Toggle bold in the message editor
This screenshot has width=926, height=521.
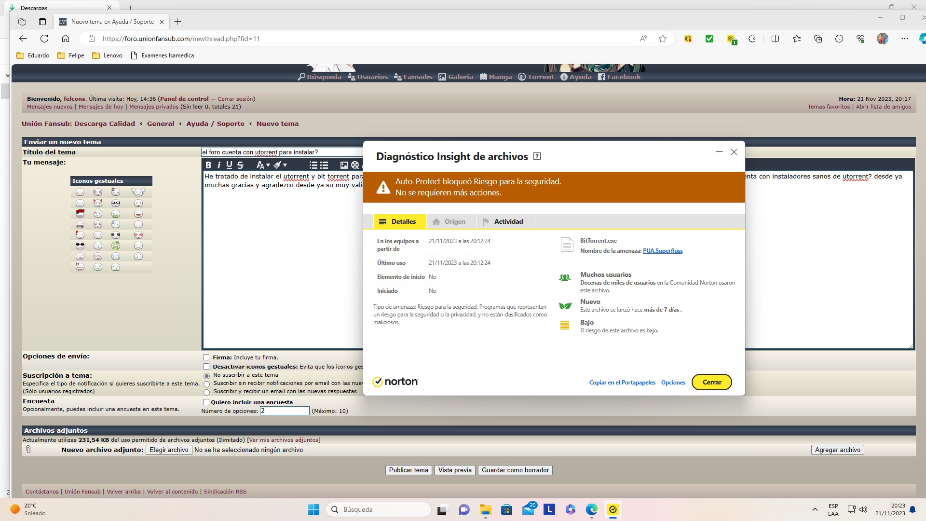pyautogui.click(x=208, y=165)
